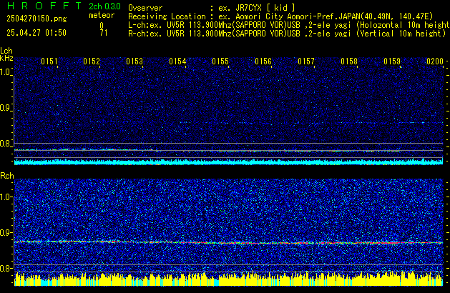
Task: Click the 0155 time marker
Action: [x=220, y=61]
